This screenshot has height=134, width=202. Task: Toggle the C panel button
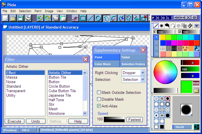coord(158,18)
